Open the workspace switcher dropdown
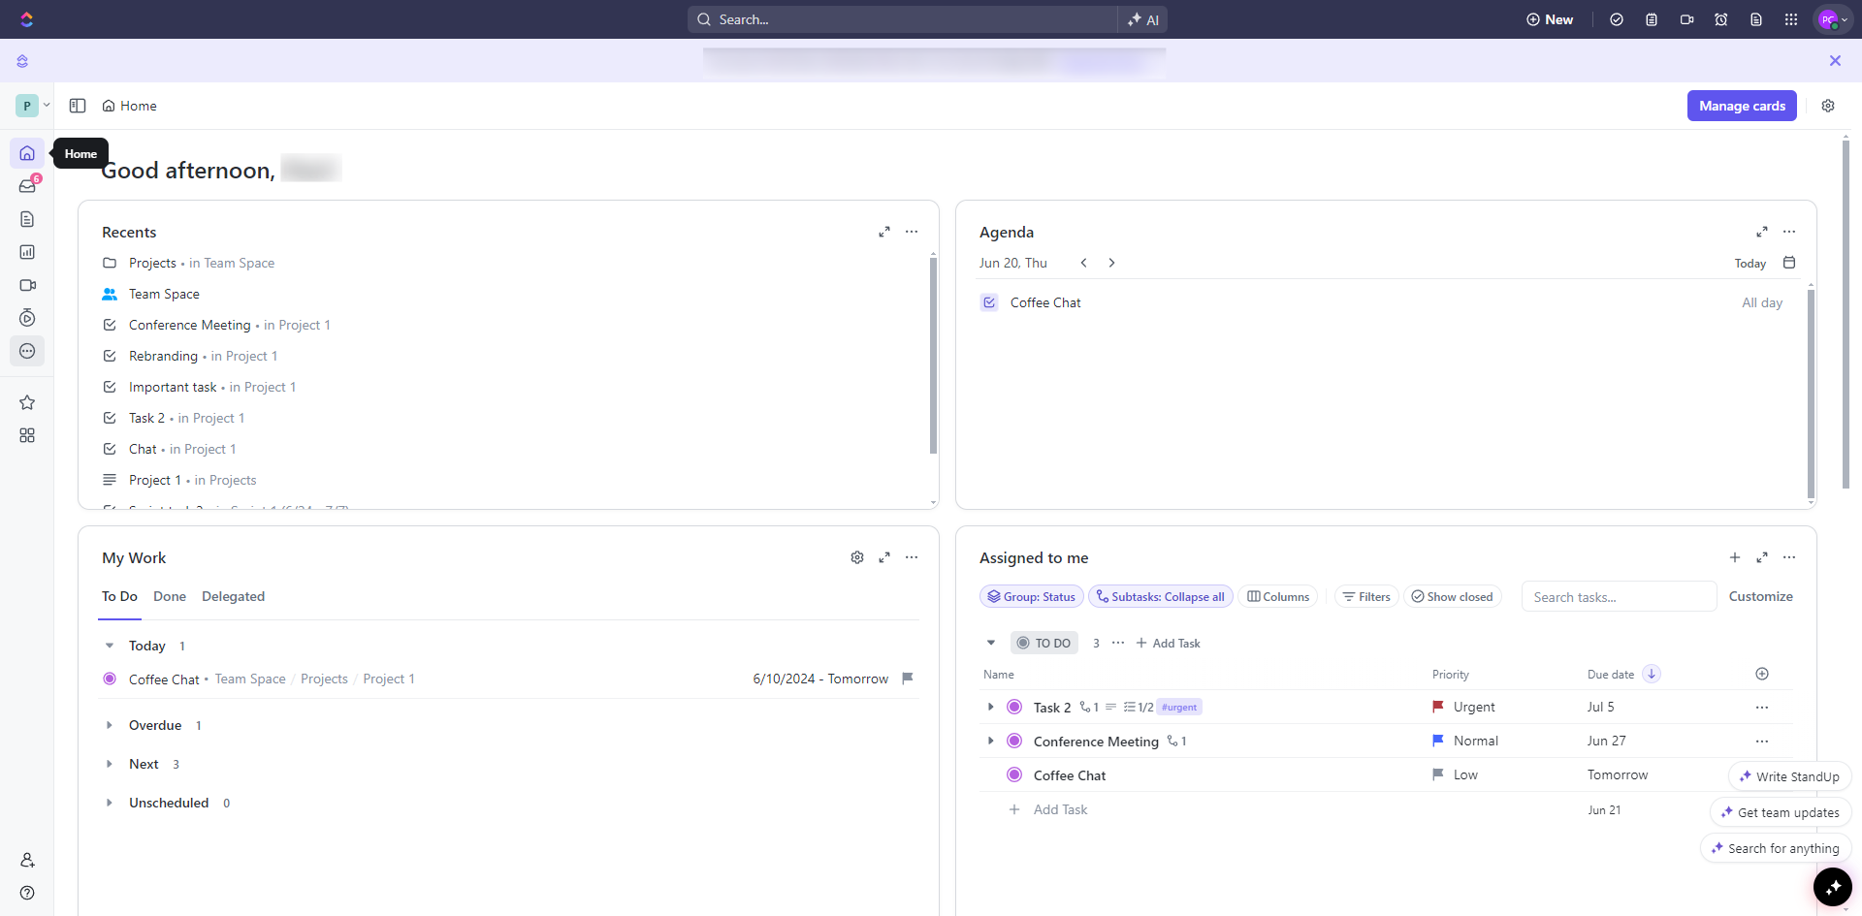Viewport: 1862px width, 916px height. pos(33,106)
